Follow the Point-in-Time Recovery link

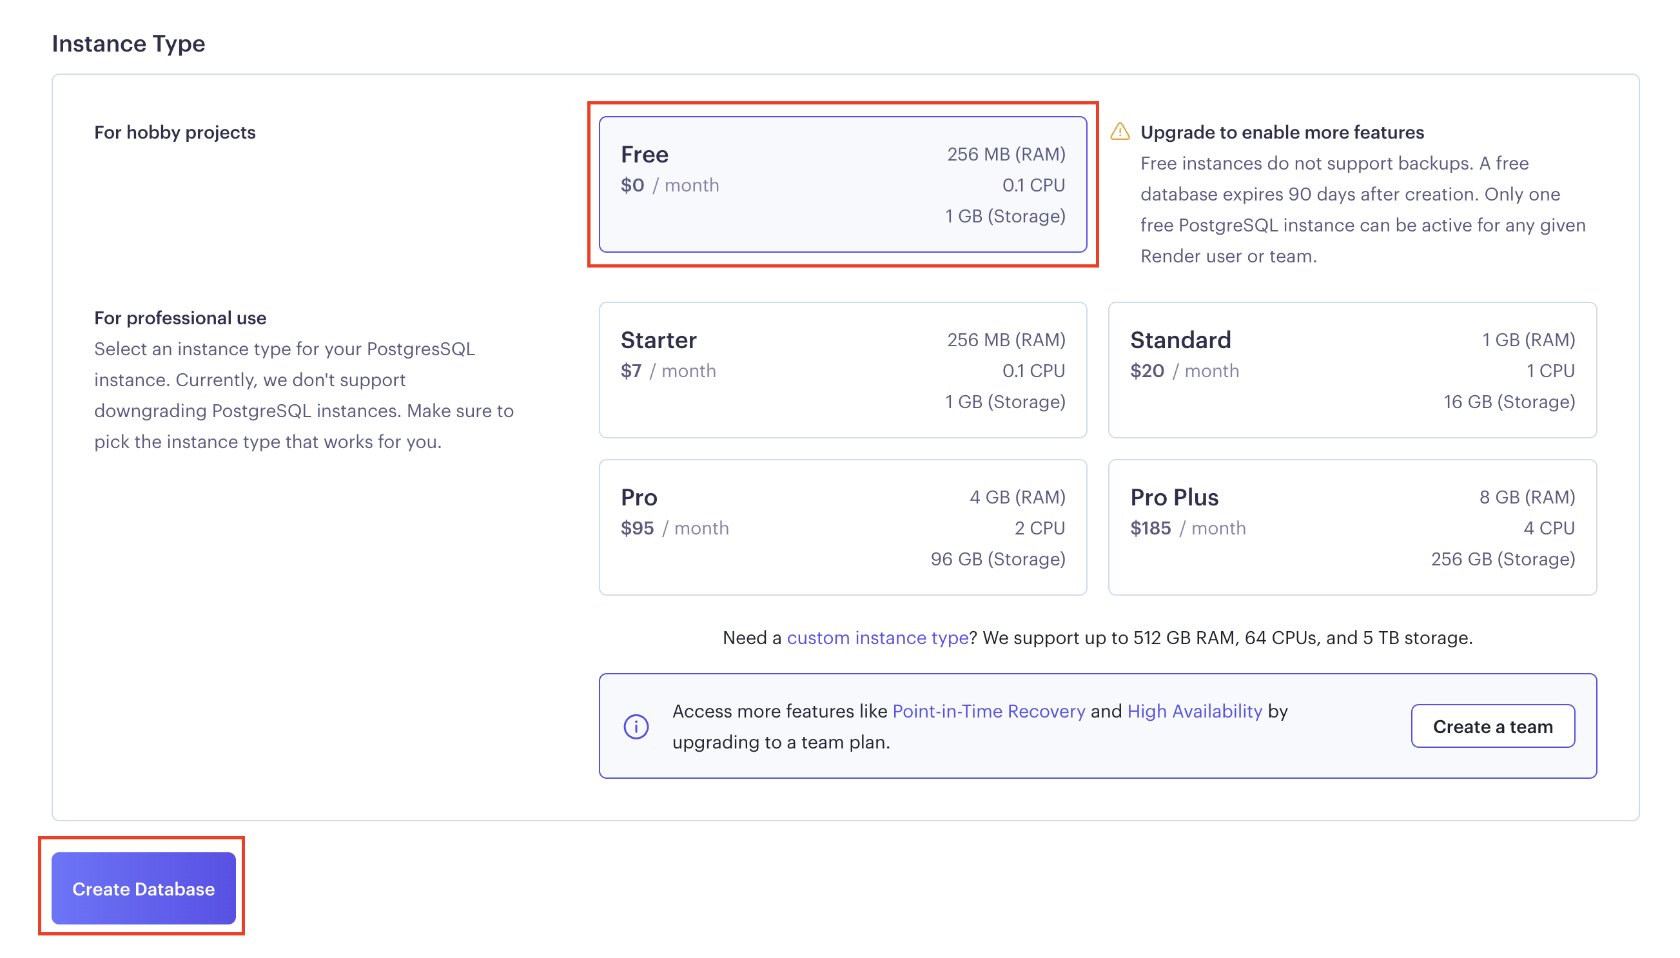(x=988, y=711)
